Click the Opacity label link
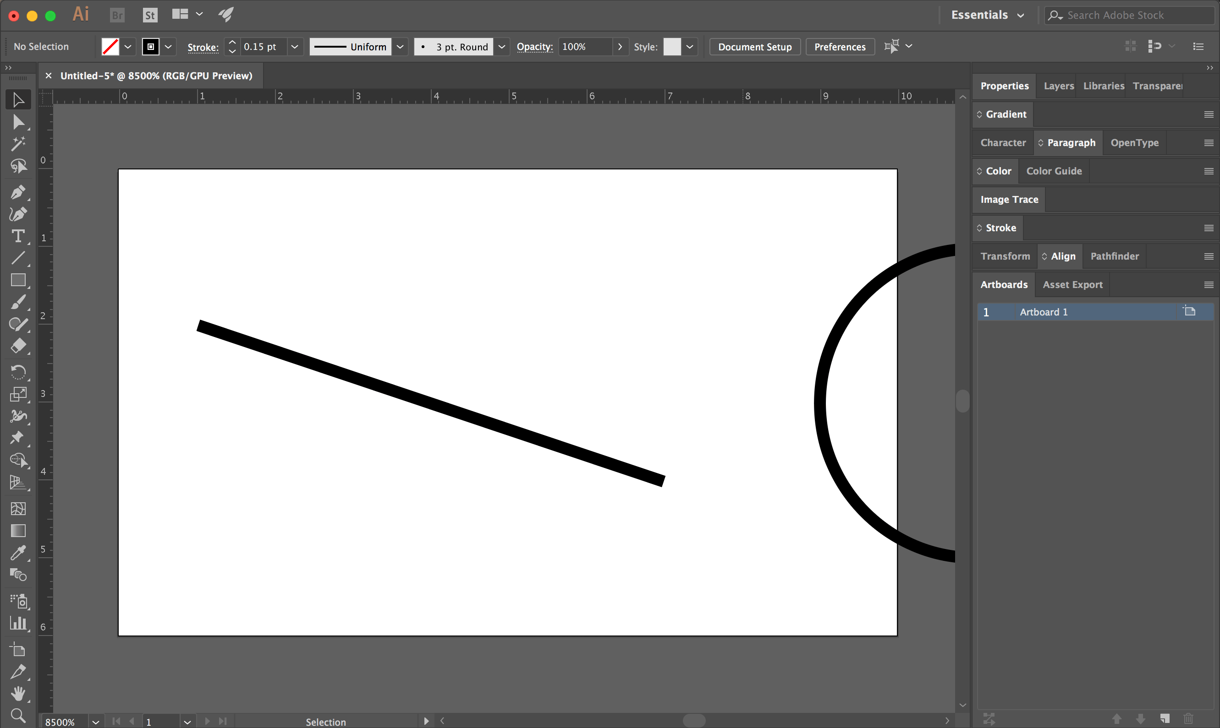The height and width of the screenshot is (728, 1220). pos(535,47)
